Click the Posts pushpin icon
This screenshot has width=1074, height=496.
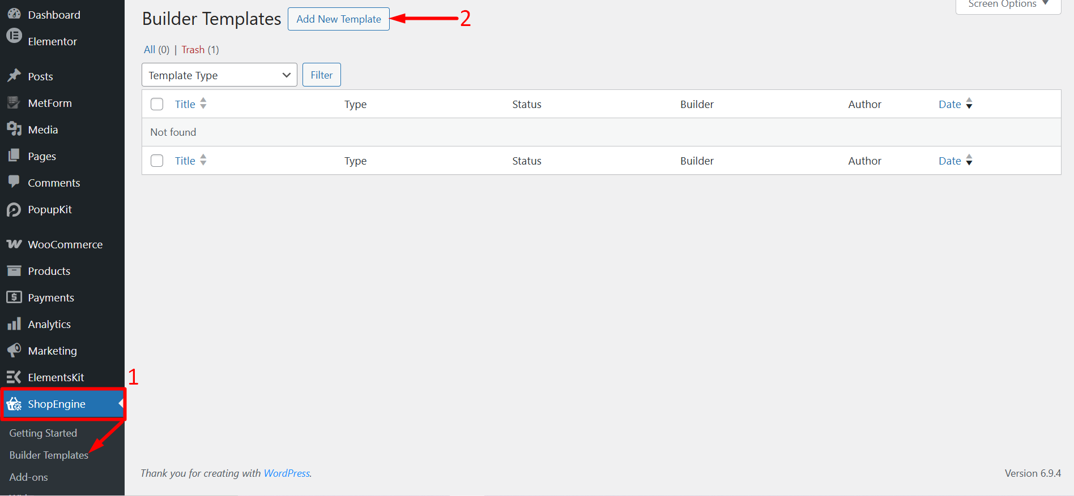(x=14, y=76)
